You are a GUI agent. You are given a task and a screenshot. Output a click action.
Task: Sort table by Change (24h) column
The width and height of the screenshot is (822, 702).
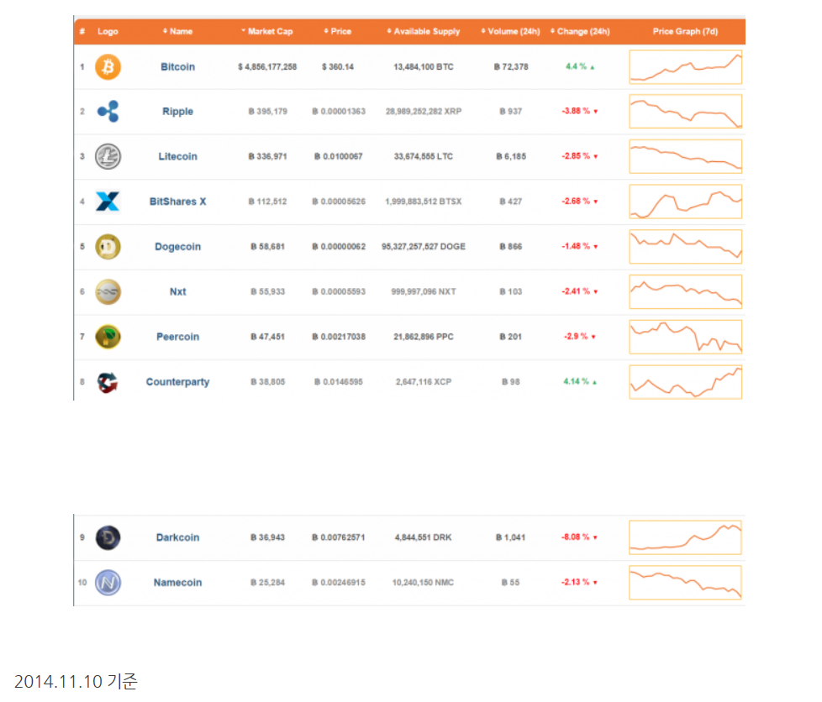tap(580, 31)
